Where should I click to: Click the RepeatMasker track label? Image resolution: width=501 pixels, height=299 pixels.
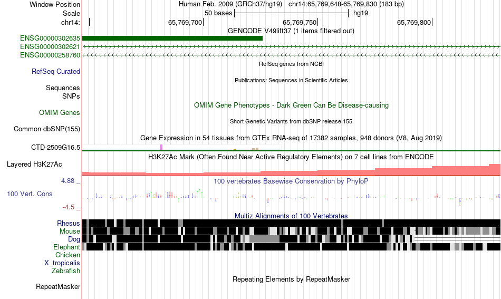pos(58,287)
